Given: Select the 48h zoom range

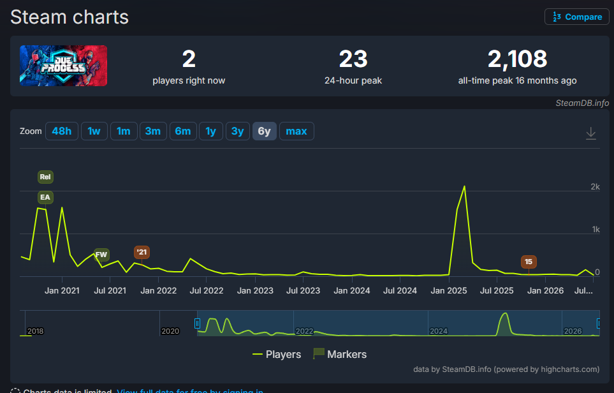Looking at the screenshot, I should point(61,131).
